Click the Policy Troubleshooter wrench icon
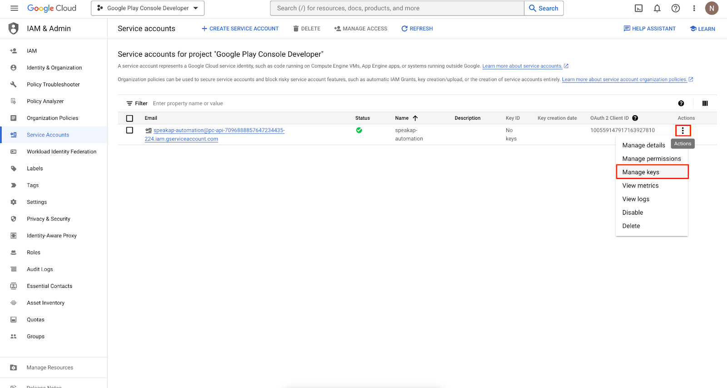Image resolution: width=727 pixels, height=388 pixels. coord(14,84)
